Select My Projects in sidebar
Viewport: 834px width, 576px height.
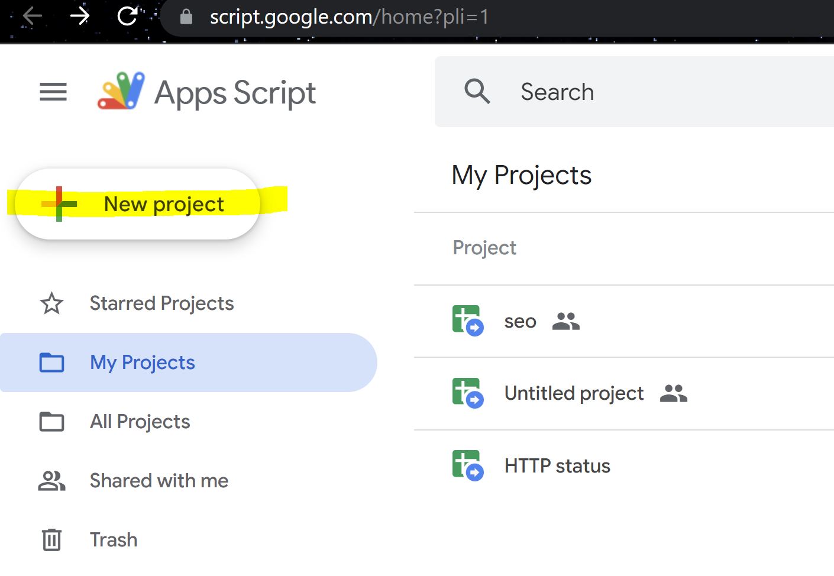click(x=142, y=363)
